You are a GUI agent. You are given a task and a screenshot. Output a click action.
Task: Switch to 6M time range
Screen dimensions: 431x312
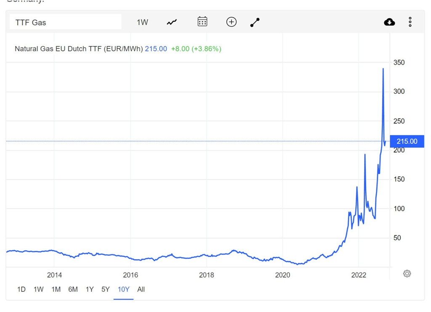(x=73, y=289)
